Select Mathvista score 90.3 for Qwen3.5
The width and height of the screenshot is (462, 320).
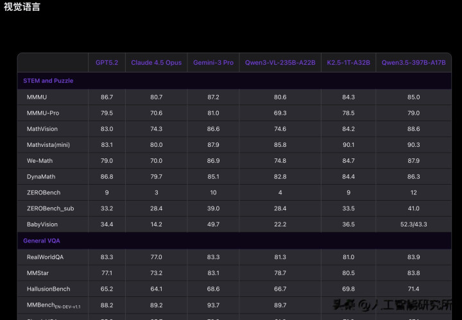[x=414, y=145]
